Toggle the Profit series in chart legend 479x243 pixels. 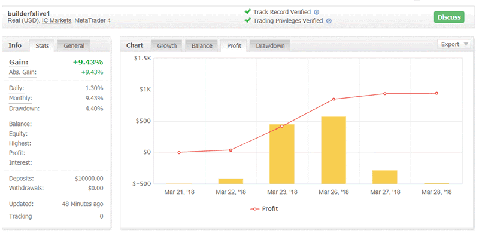click(x=265, y=209)
